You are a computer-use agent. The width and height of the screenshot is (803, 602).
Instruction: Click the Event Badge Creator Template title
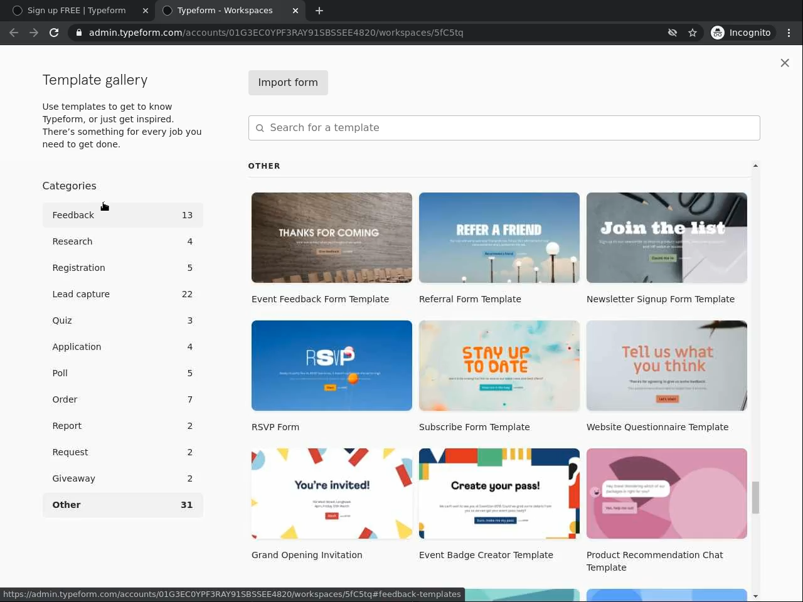[486, 555]
